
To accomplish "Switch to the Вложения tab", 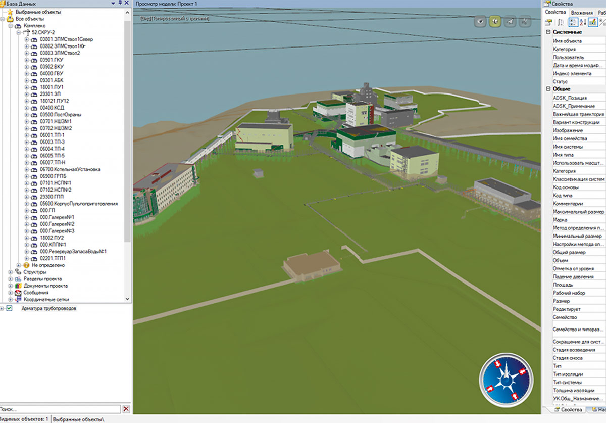I will pyautogui.click(x=582, y=12).
